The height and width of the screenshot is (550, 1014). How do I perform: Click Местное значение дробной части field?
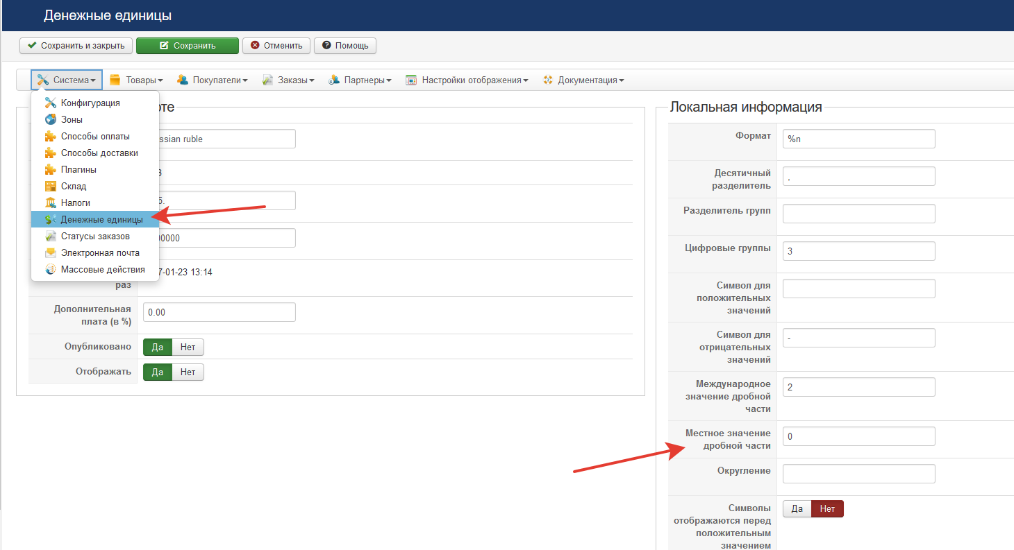click(858, 436)
